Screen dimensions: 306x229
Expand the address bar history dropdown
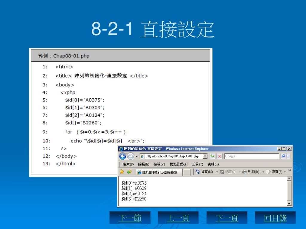pyautogui.click(x=205, y=156)
